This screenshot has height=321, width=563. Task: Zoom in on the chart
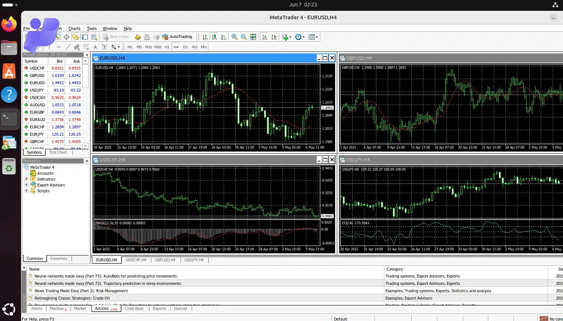pos(234,37)
